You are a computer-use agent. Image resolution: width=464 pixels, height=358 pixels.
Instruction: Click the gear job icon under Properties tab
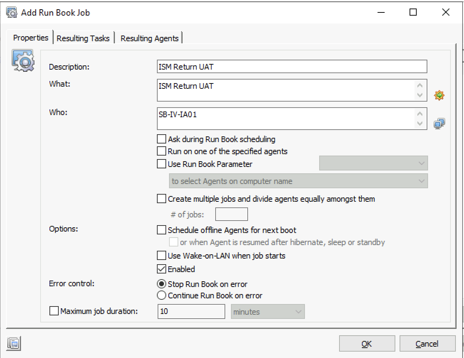tap(23, 61)
